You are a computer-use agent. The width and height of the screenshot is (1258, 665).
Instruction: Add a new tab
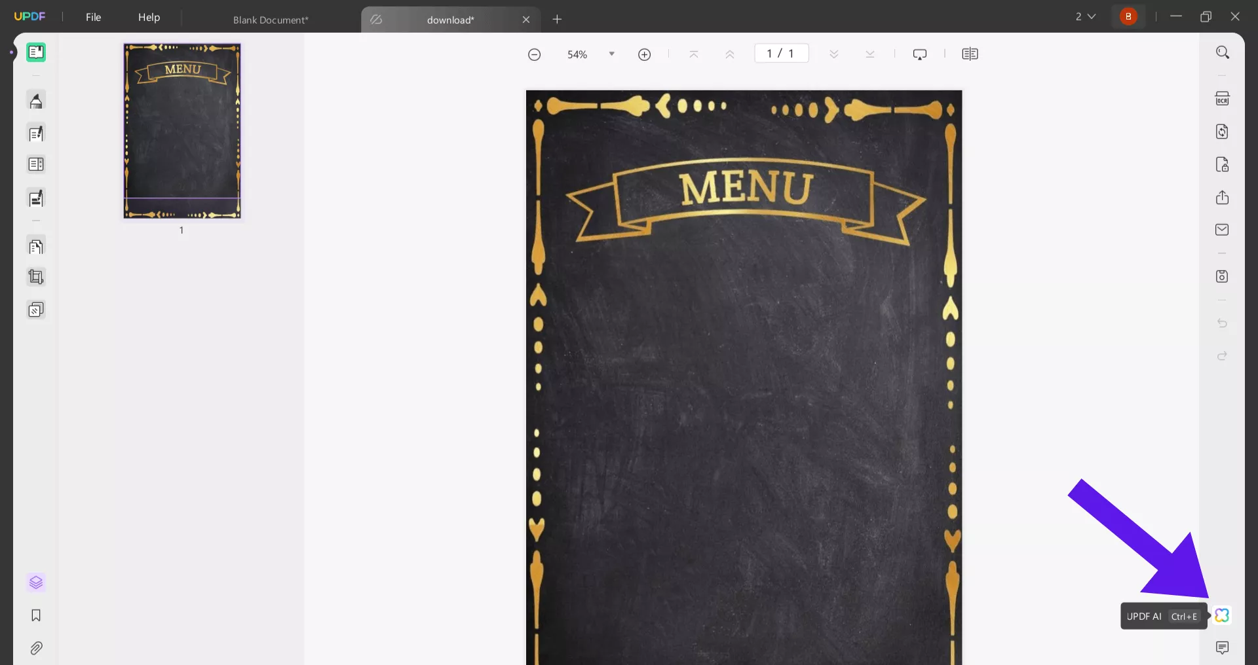click(x=558, y=20)
